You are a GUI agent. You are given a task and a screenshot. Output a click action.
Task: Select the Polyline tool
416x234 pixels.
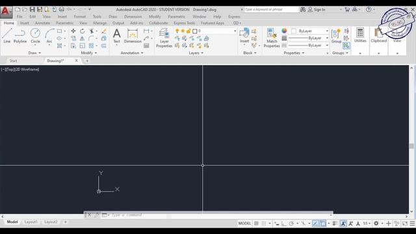(x=20, y=36)
